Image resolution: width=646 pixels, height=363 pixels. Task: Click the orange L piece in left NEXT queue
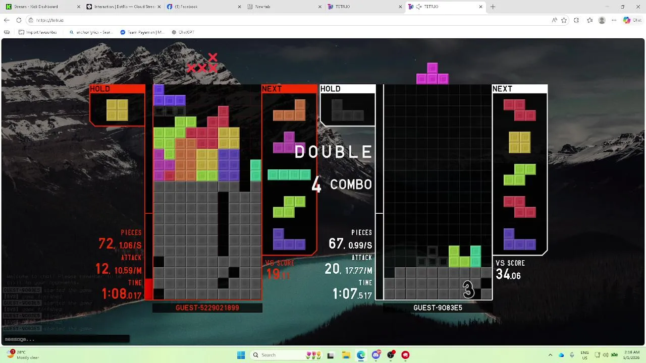(289, 110)
